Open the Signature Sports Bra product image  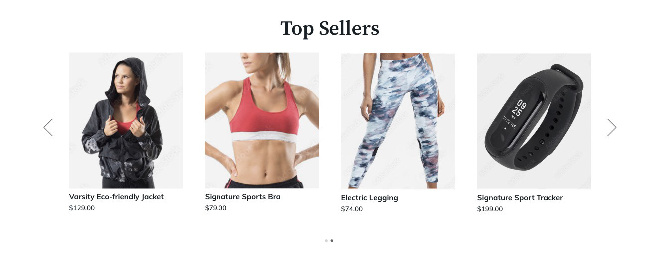(x=262, y=120)
